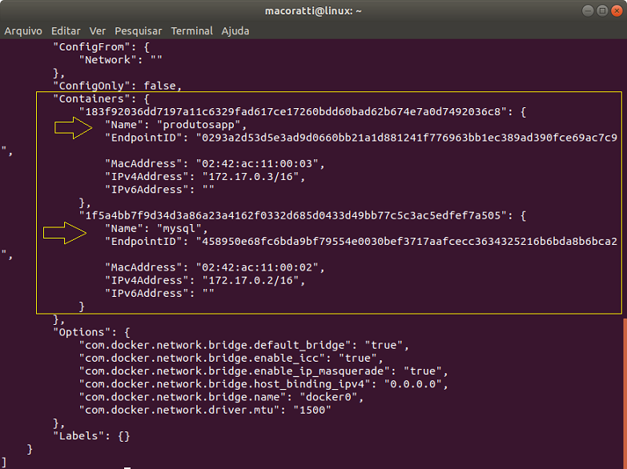Image resolution: width=627 pixels, height=469 pixels.
Task: Click the yellow arrow pointing to mysql
Action: (x=64, y=233)
